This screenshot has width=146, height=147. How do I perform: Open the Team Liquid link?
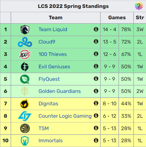(53, 30)
